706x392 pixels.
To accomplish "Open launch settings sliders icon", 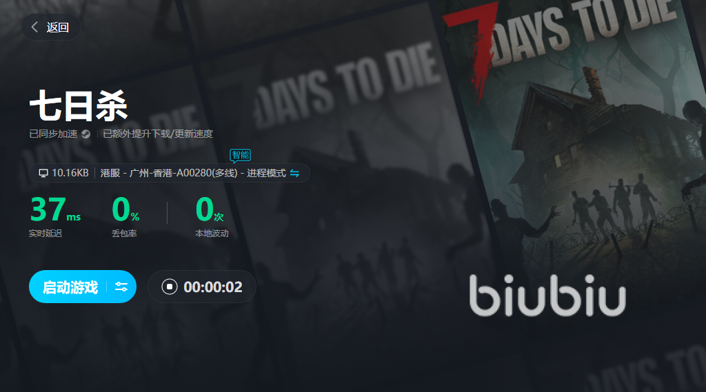I will pos(121,287).
